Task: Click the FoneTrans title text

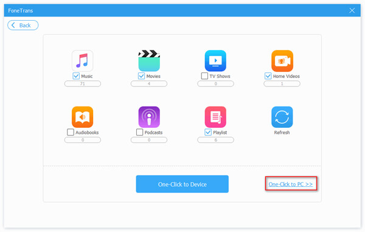Action: pos(21,10)
